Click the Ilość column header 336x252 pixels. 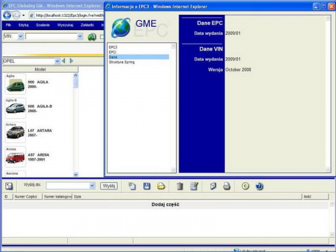click(x=315, y=196)
